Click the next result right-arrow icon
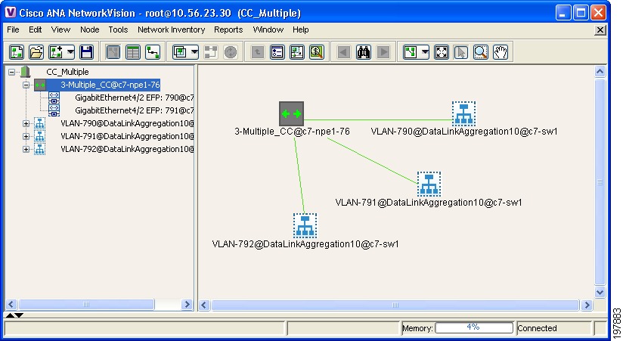 (383, 52)
